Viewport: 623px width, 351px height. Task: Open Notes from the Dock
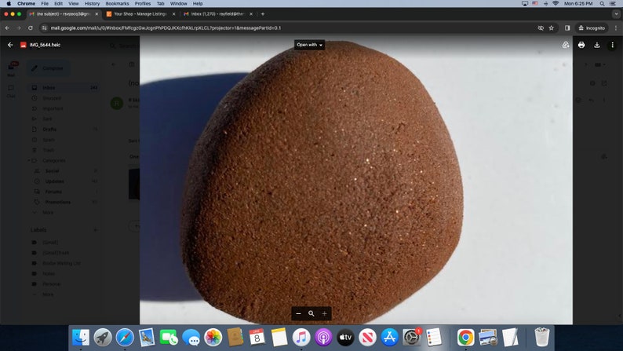pyautogui.click(x=279, y=338)
